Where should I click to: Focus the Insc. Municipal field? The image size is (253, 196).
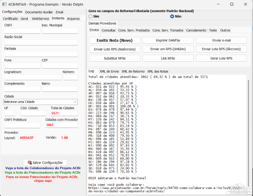pyautogui.click(x=60, y=31)
